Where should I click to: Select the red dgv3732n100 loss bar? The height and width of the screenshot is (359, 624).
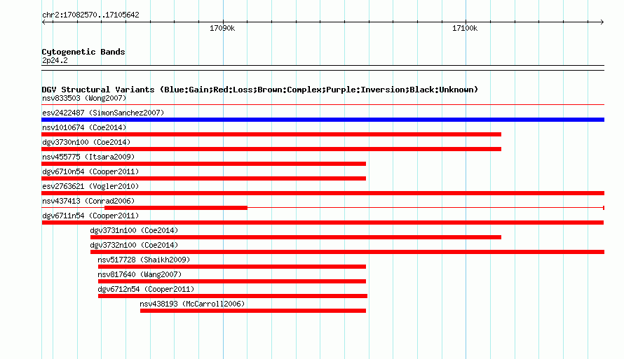click(x=347, y=252)
